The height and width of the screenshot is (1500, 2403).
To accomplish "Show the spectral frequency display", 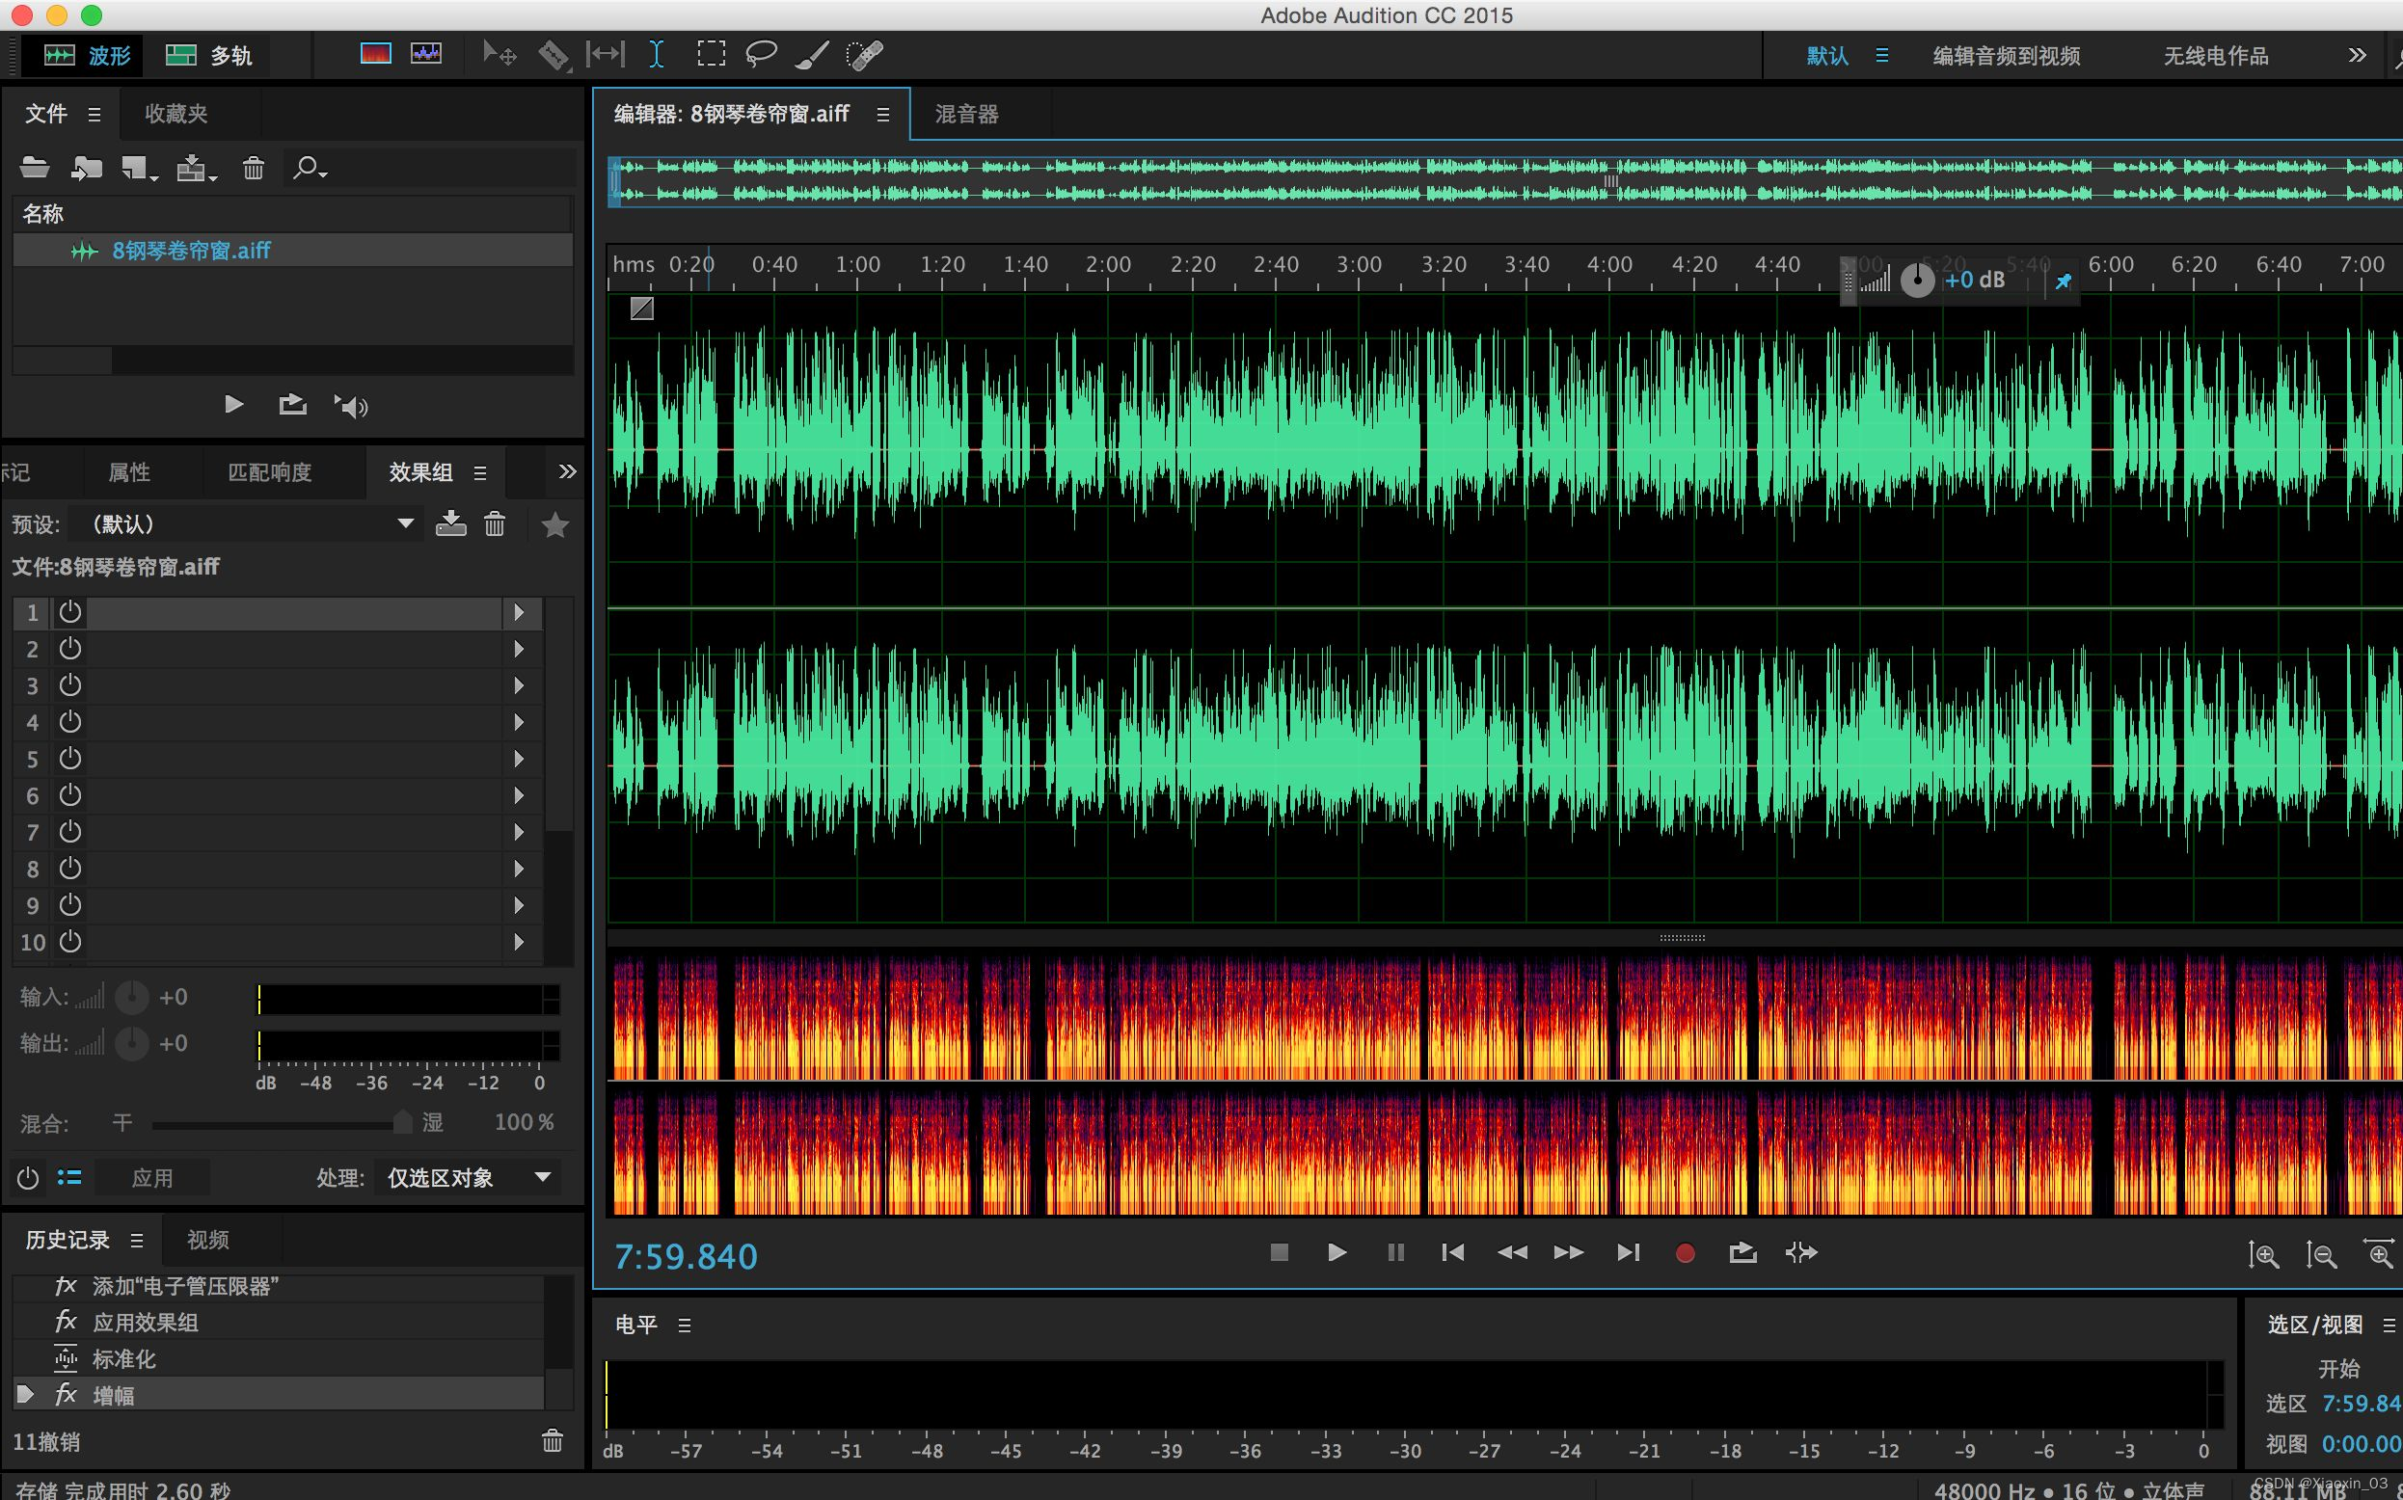I will pyautogui.click(x=375, y=55).
